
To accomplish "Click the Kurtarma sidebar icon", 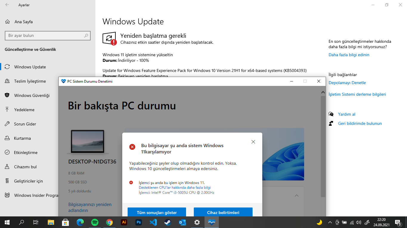I will (7, 138).
